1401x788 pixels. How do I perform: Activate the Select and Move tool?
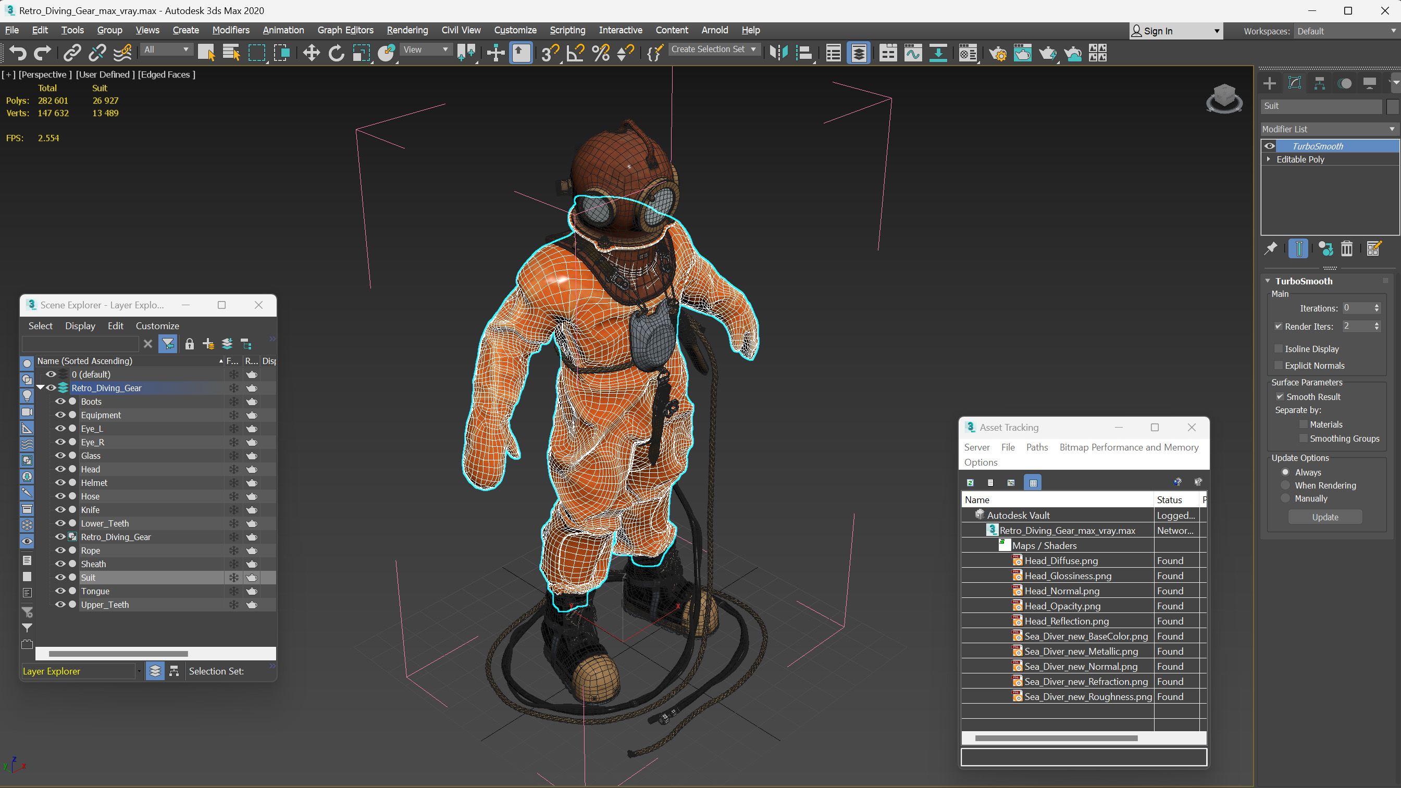(x=311, y=53)
